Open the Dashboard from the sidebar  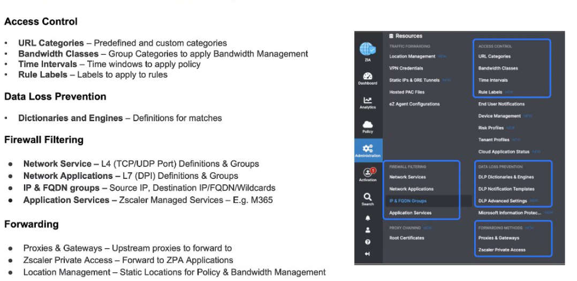(367, 78)
